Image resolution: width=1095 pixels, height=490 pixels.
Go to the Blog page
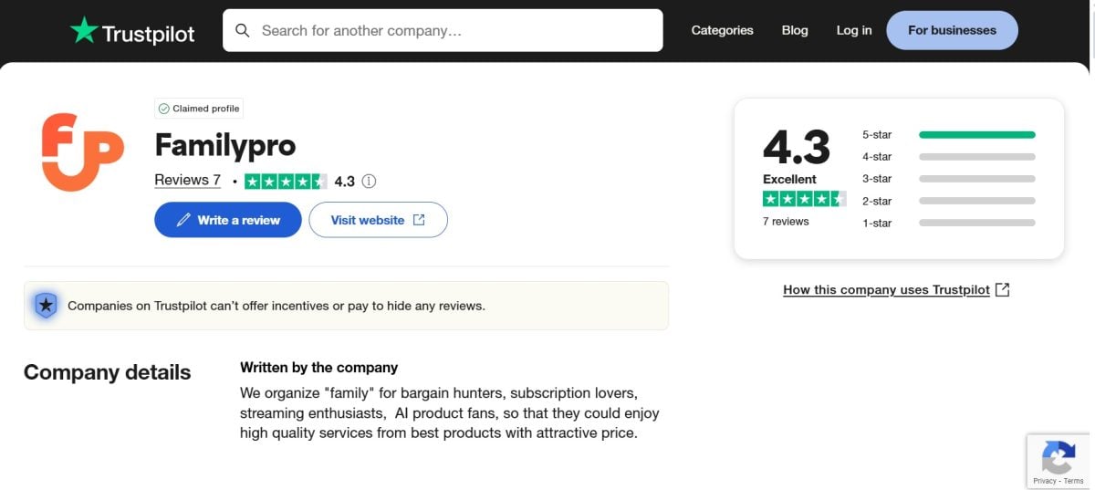(x=795, y=30)
